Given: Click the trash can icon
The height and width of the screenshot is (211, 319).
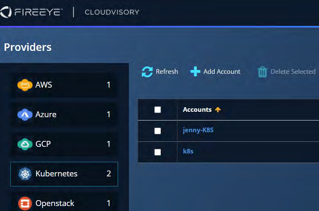Looking at the screenshot, I should coord(262,72).
